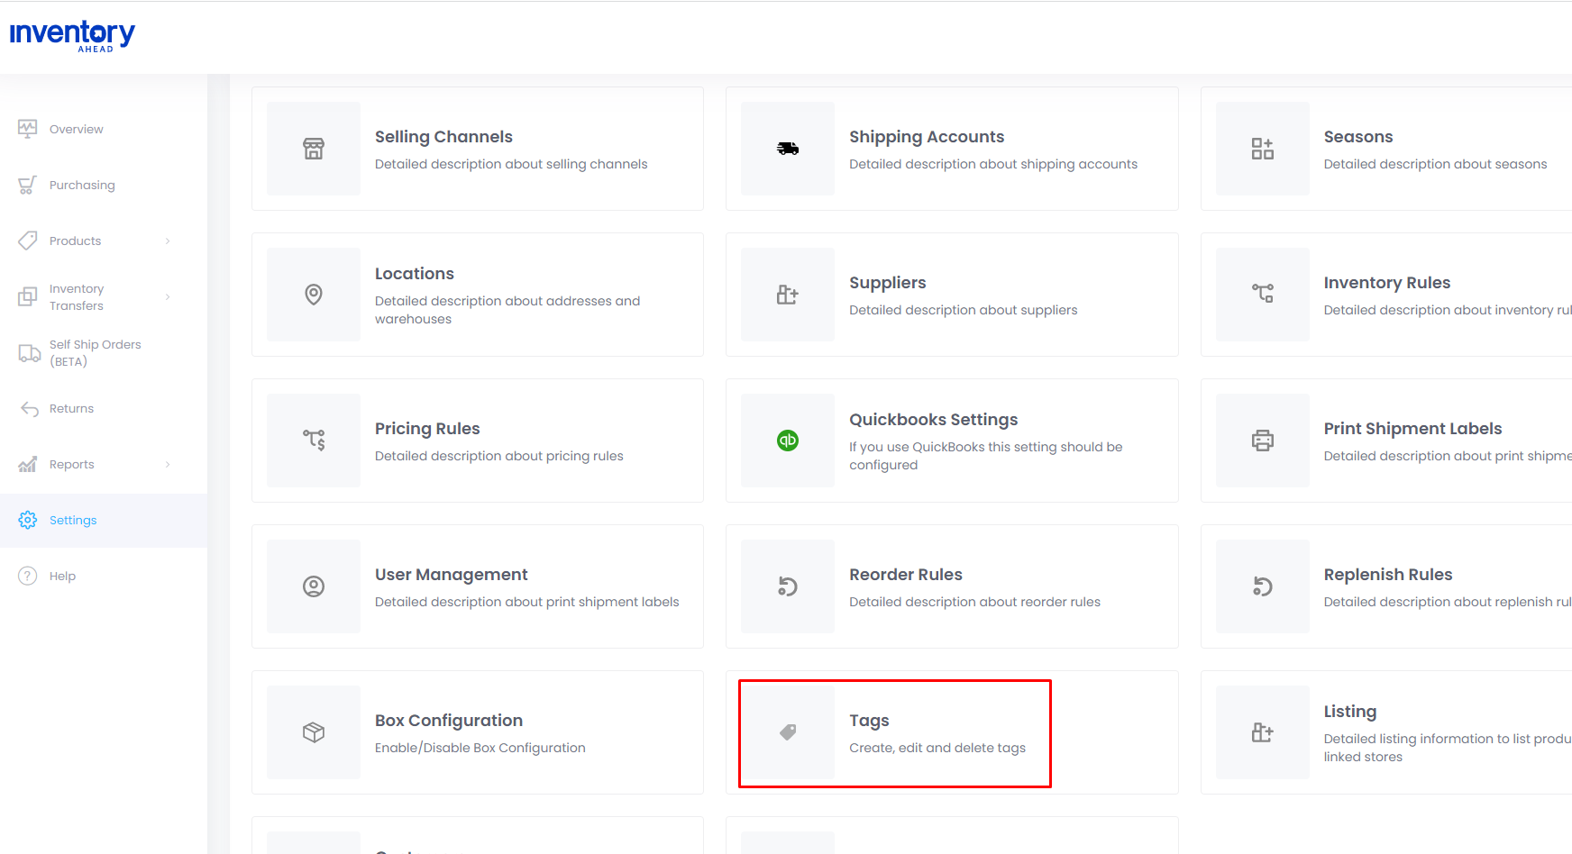This screenshot has height=854, width=1572.
Task: Click the Settings gear icon
Action: (x=28, y=520)
